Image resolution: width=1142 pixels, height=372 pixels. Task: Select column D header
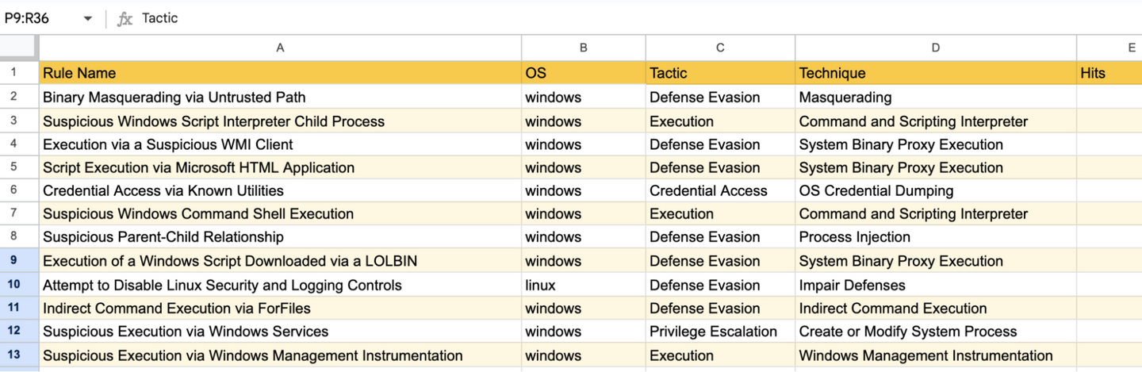point(936,48)
